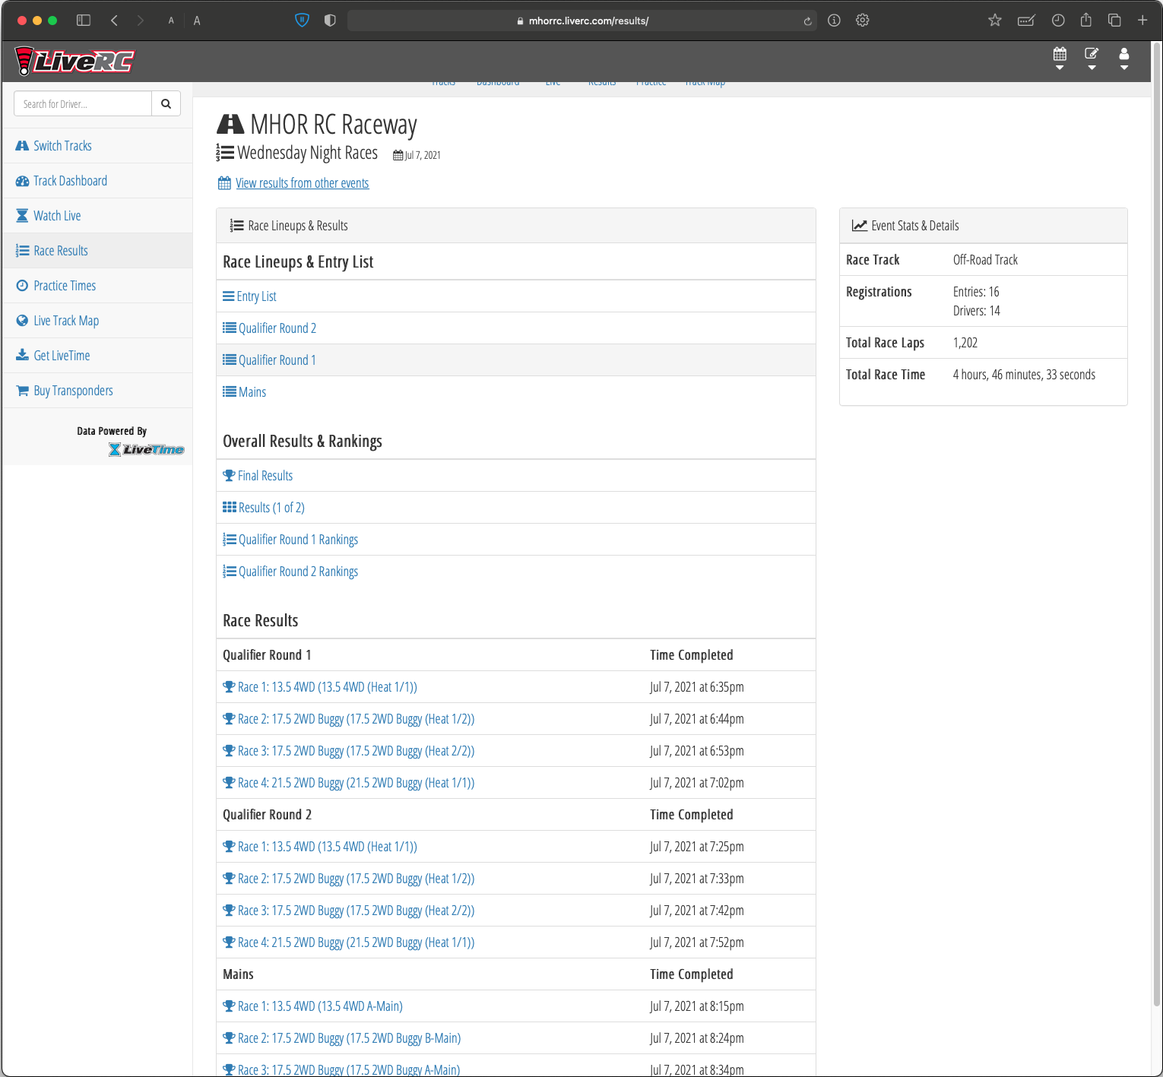The width and height of the screenshot is (1163, 1077).
Task: Reload the page with refresh icon
Action: [x=807, y=21]
